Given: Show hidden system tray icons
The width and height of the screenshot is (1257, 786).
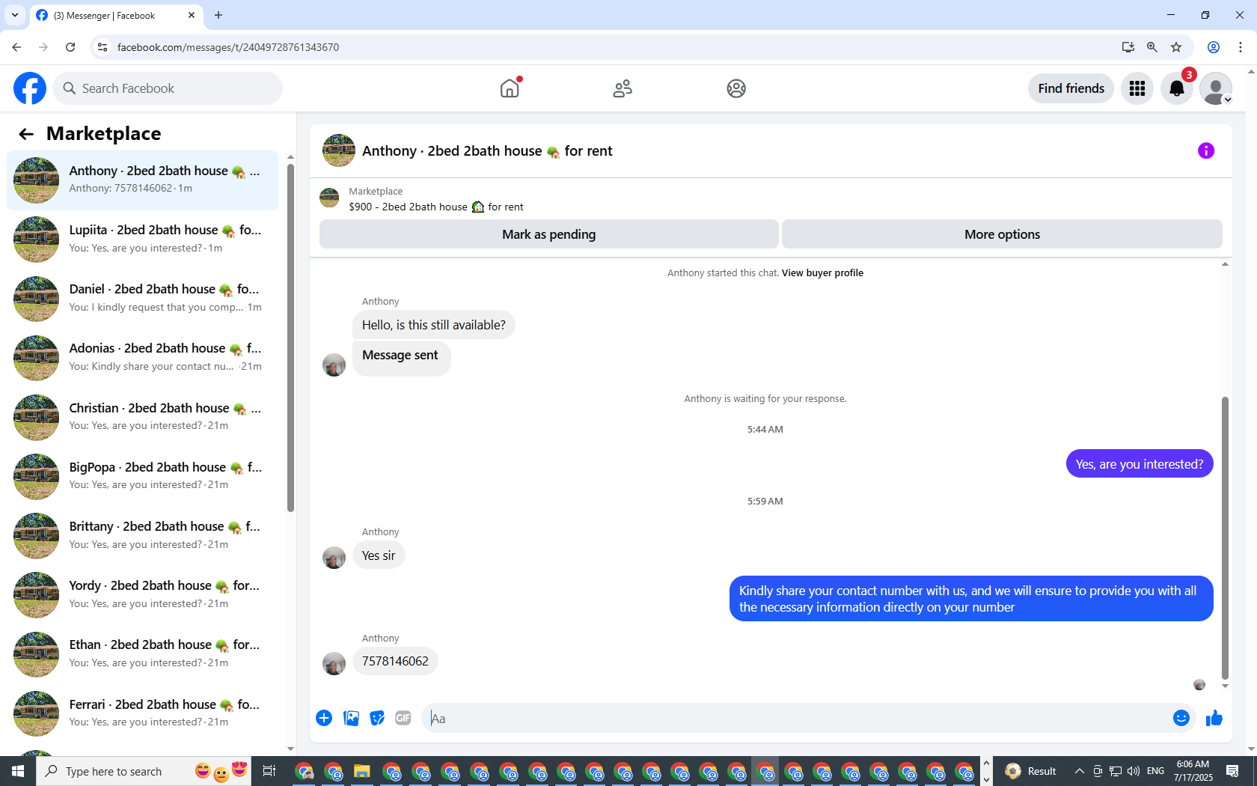Looking at the screenshot, I should (x=1079, y=771).
